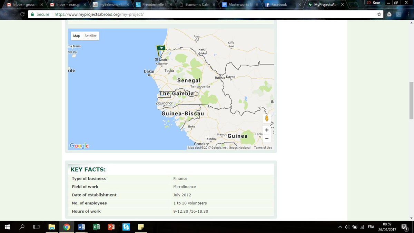Image resolution: width=414 pixels, height=233 pixels.
Task: Zoom out the map with minus button
Action: 267,138
